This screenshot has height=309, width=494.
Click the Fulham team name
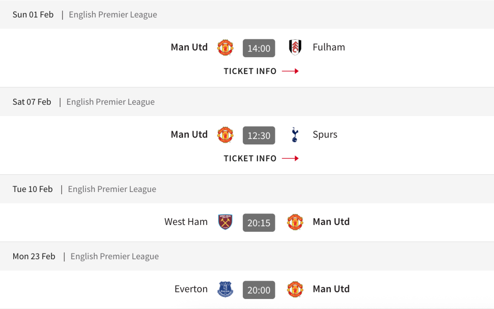(329, 47)
